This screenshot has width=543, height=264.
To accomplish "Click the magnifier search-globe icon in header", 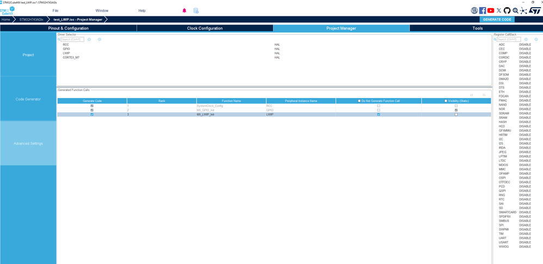I will [516, 11].
